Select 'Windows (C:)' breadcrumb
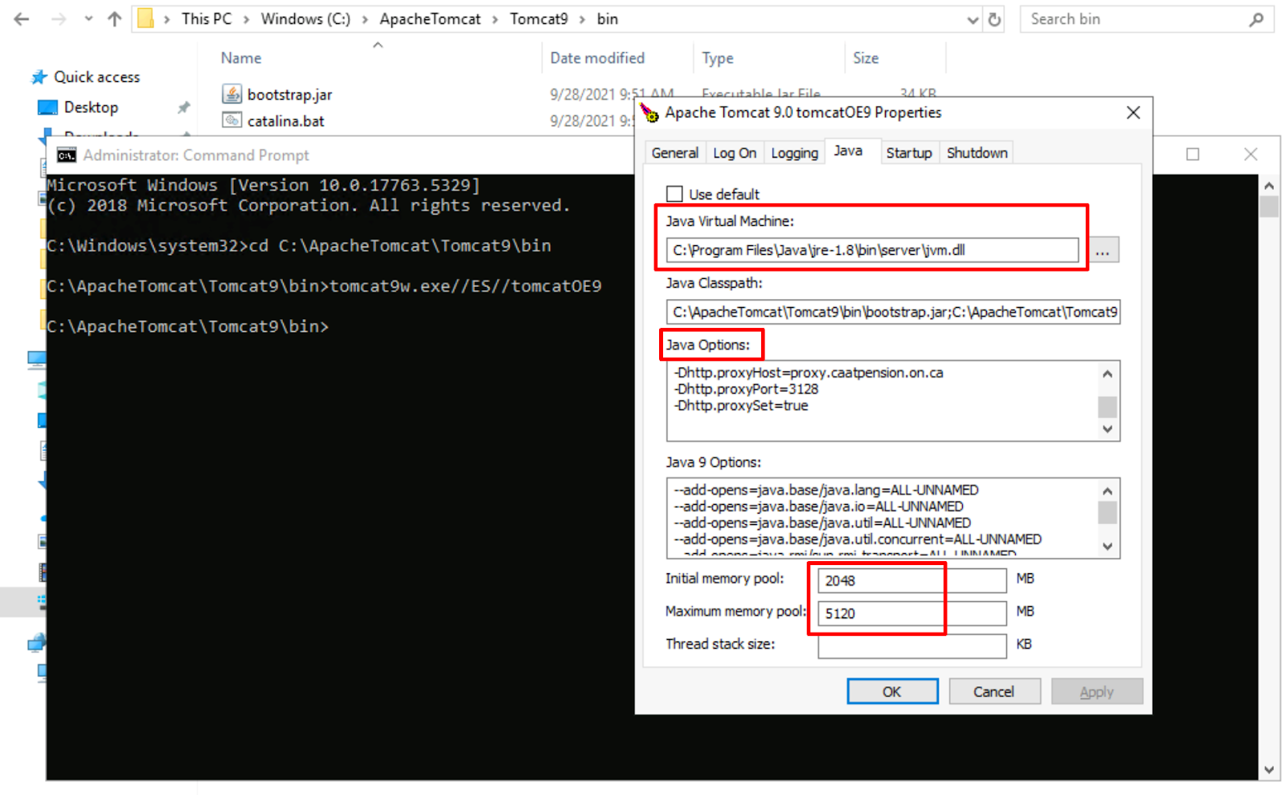This screenshot has width=1286, height=795. click(x=305, y=18)
